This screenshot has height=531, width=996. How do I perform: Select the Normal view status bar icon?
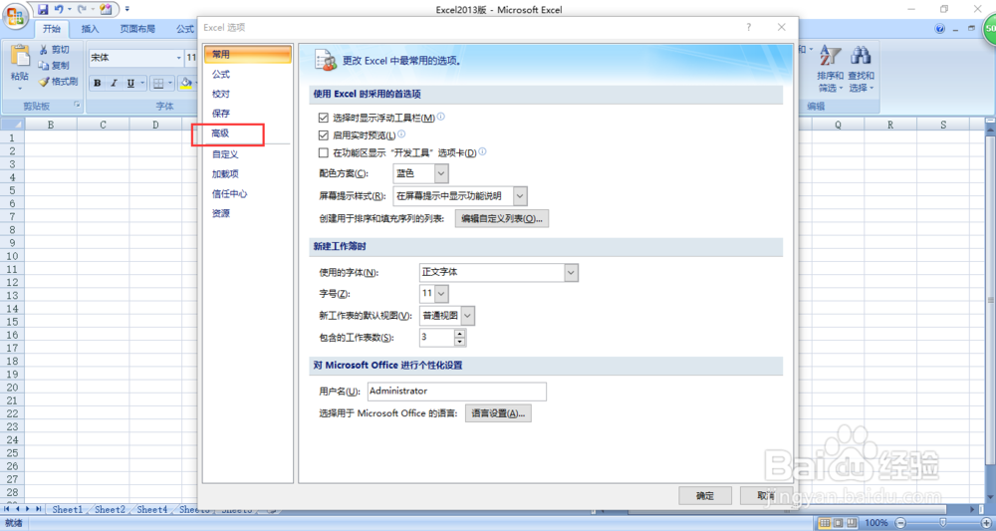point(825,523)
